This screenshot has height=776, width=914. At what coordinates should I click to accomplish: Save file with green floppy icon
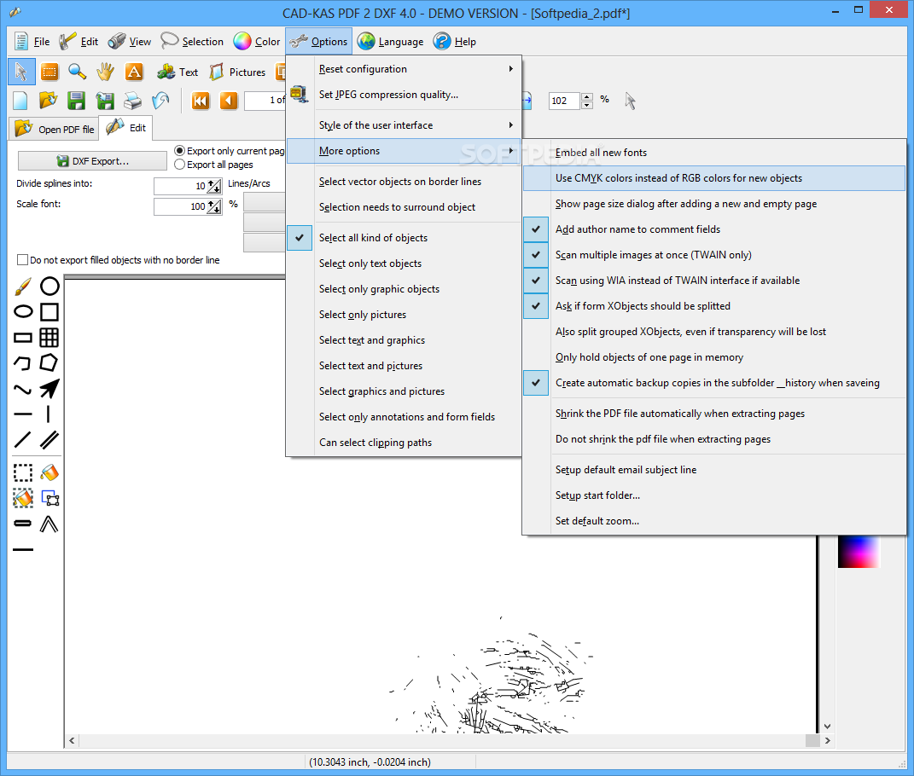coord(76,101)
